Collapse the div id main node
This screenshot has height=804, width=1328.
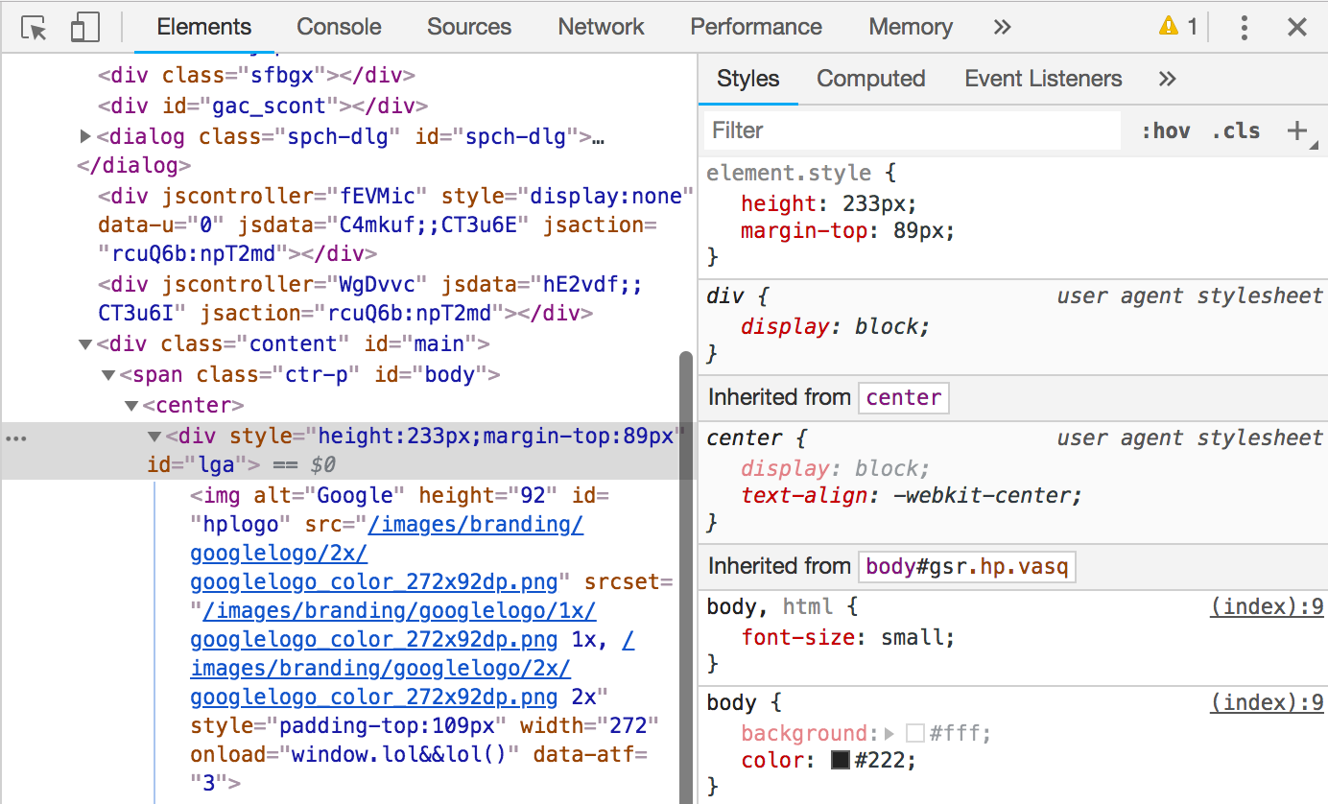(x=85, y=344)
